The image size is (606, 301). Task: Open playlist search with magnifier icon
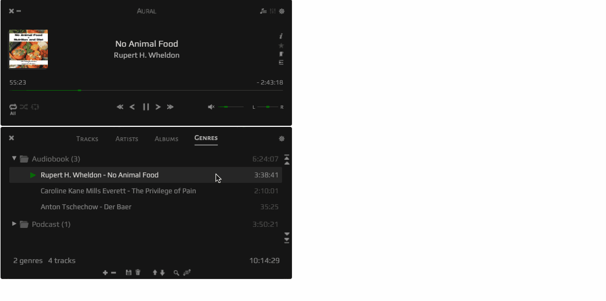coord(176,273)
